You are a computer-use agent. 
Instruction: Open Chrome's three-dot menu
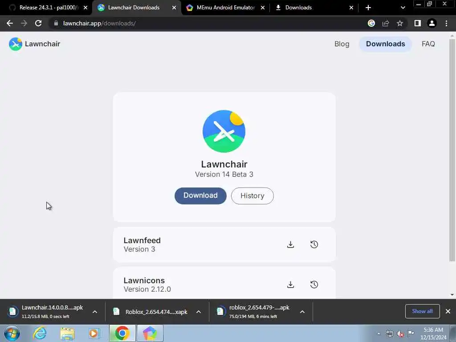coord(446,23)
